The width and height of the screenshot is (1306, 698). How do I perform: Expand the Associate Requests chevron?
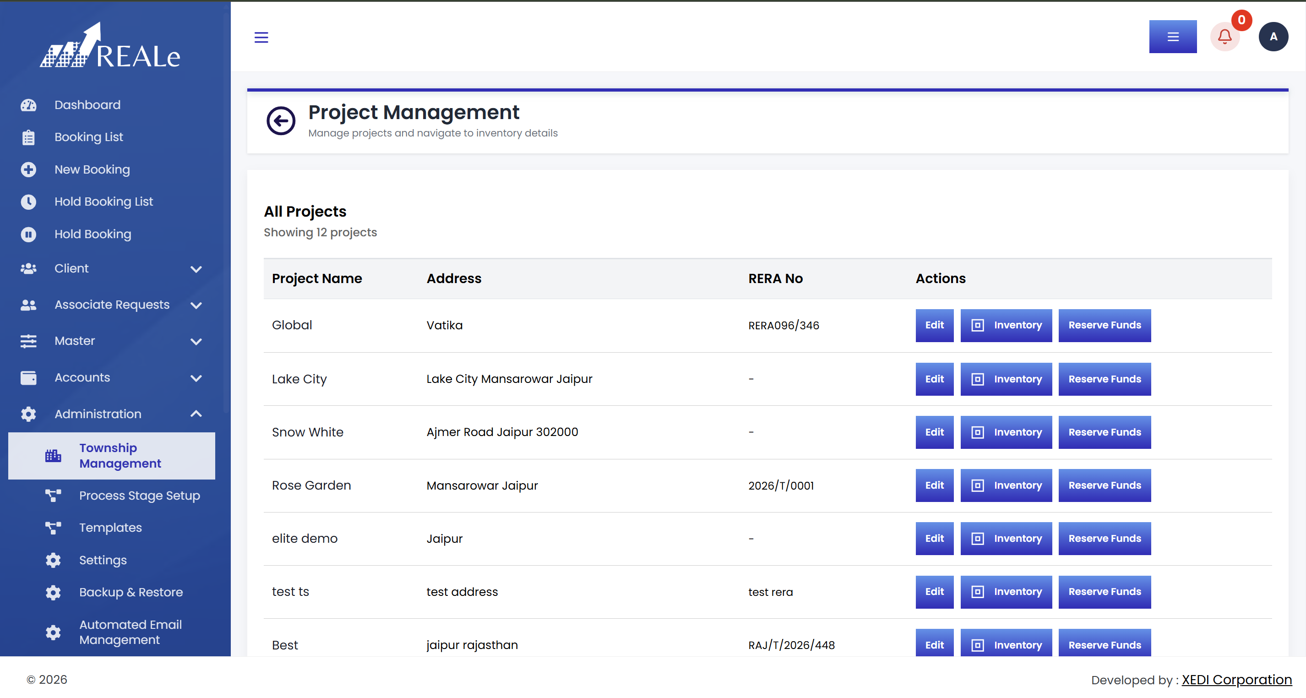(196, 305)
